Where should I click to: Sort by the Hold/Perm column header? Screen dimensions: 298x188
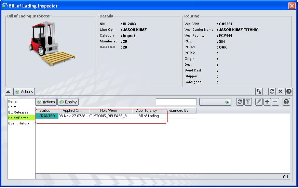[110, 110]
